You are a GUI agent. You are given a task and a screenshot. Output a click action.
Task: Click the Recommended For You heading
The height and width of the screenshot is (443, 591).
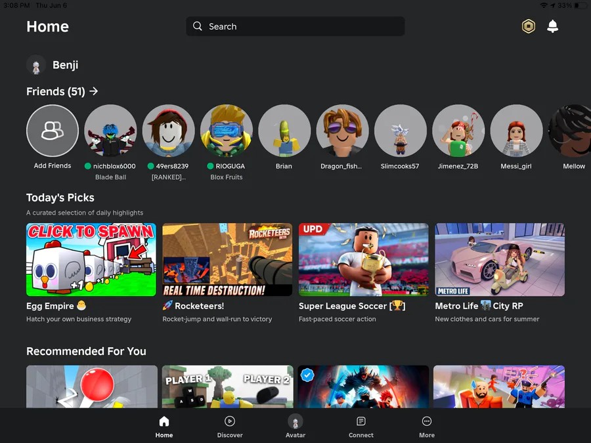point(86,351)
